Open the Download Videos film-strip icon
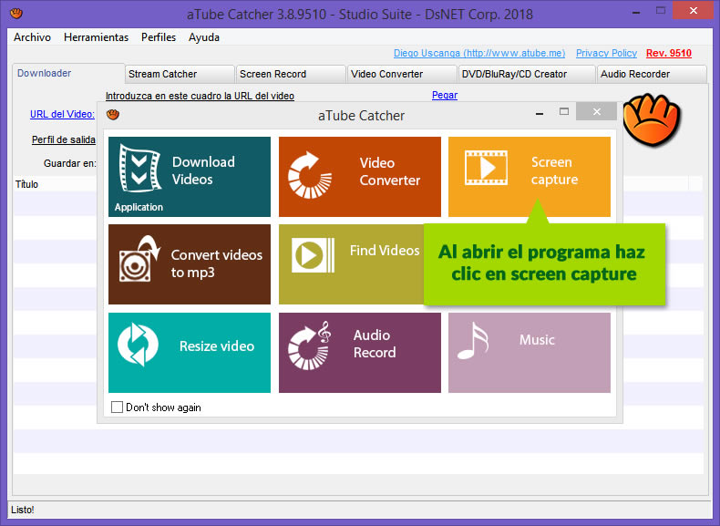Screen dimensions: 720x526 point(139,168)
